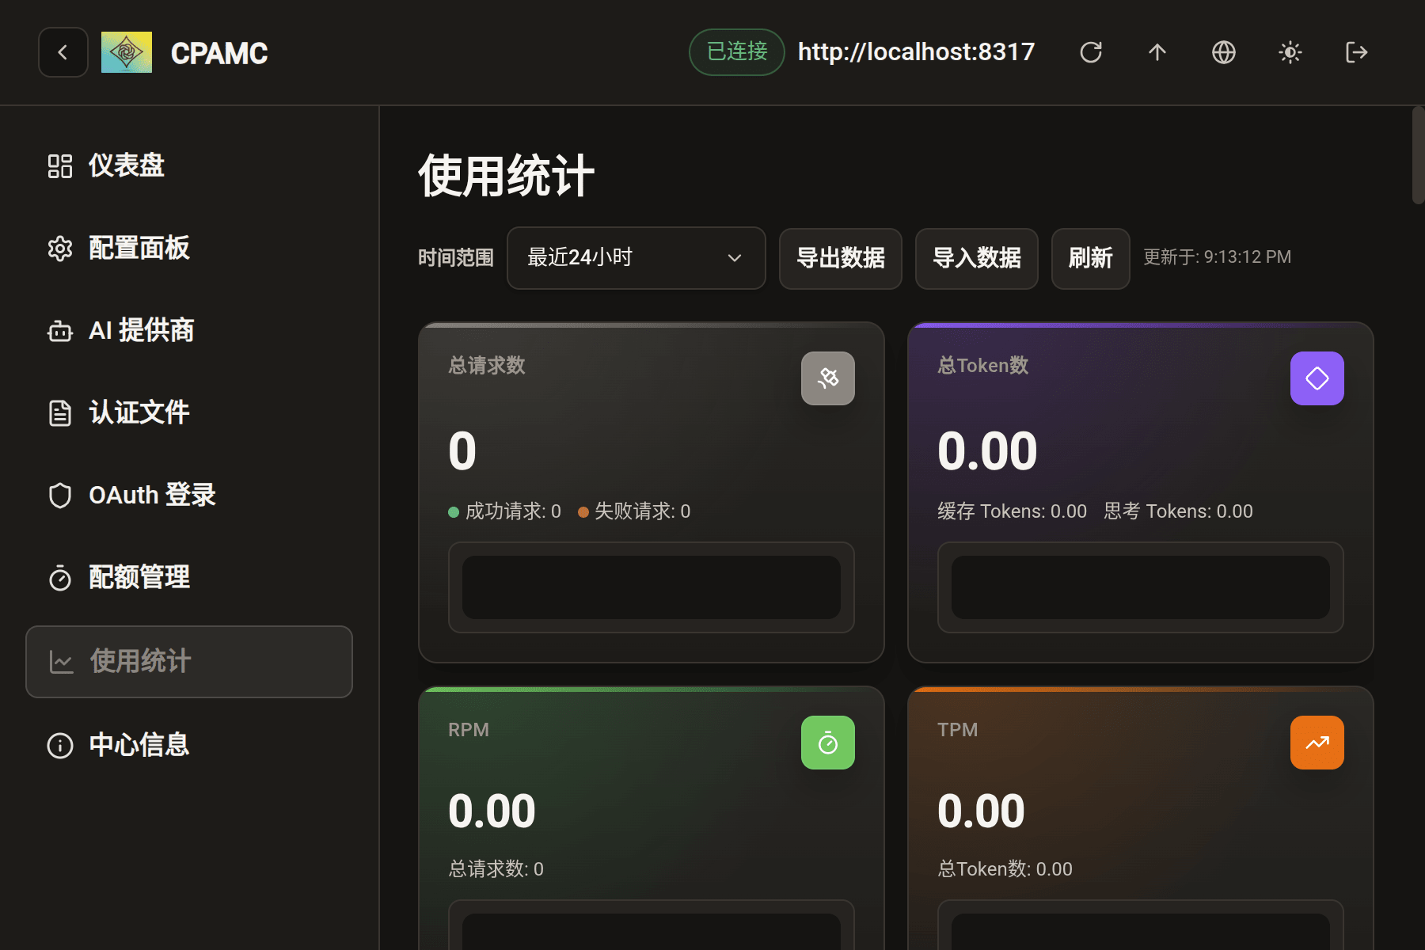Click the 总请求数 card title

pos(487,365)
